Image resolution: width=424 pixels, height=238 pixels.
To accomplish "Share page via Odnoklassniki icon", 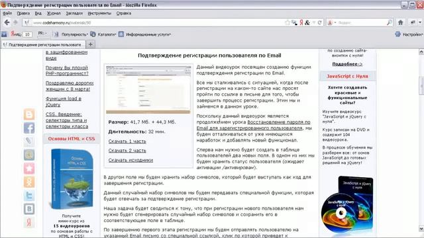I will click(x=29, y=182).
